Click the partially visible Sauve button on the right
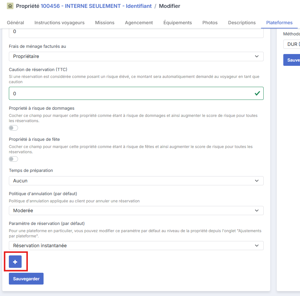The height and width of the screenshot is (296, 300). tap(291, 60)
